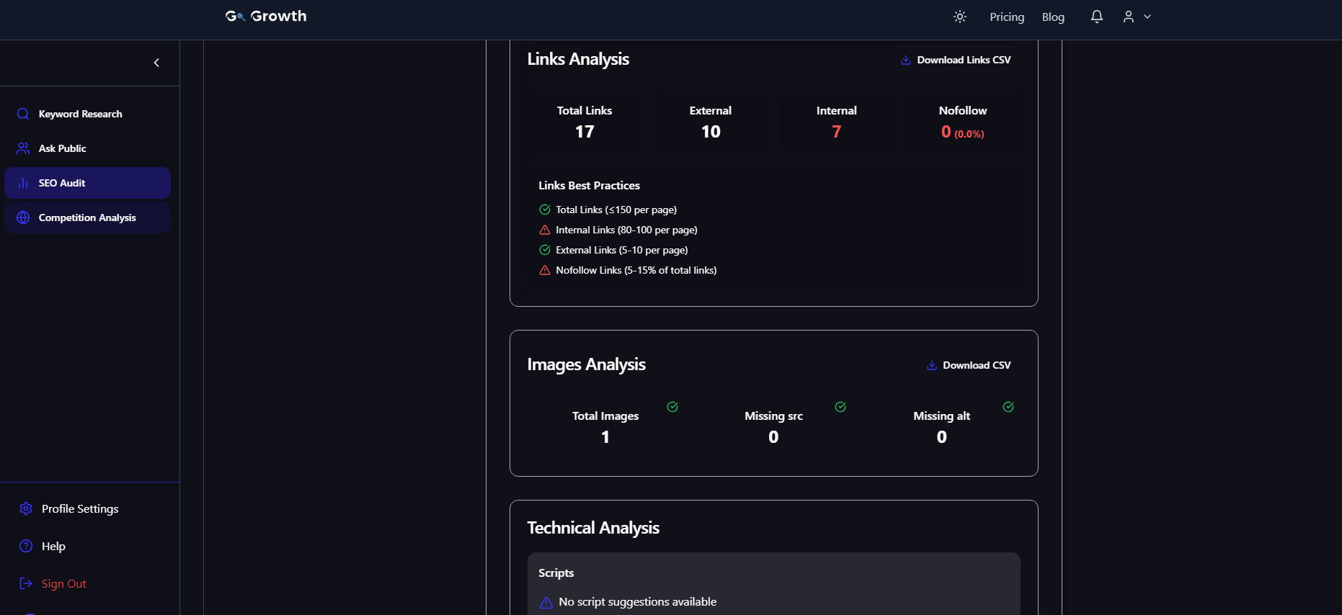This screenshot has height=615, width=1342.
Task: Click the Total Links check icon
Action: click(545, 210)
